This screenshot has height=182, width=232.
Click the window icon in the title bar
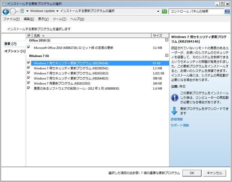[4, 4]
